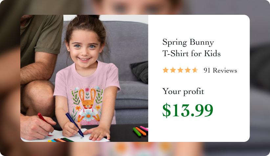Click the pink crayon on the table
The height and width of the screenshot is (156, 270).
click(144, 128)
